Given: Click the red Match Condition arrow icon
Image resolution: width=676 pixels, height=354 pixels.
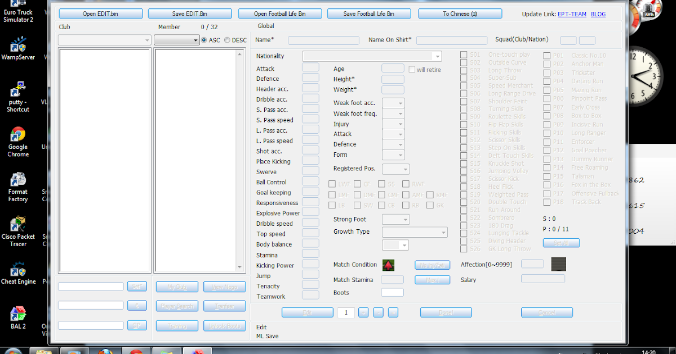Looking at the screenshot, I should [388, 265].
